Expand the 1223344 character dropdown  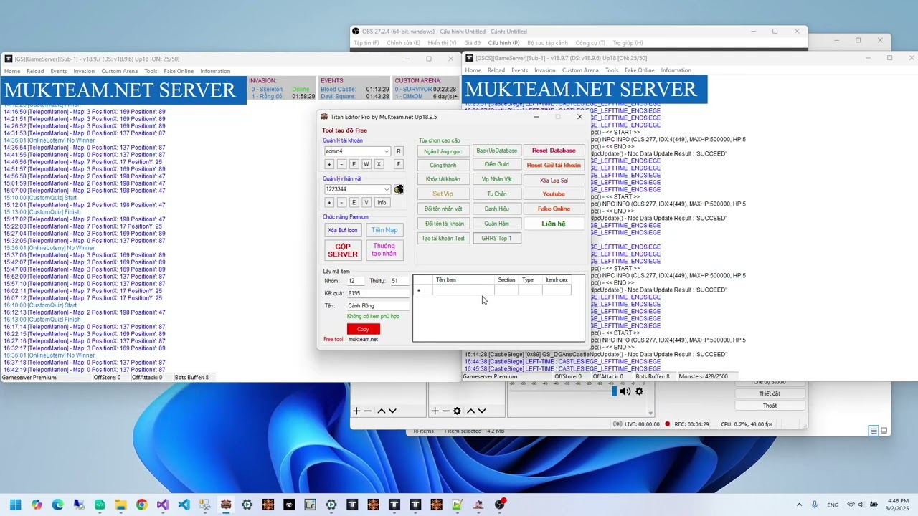click(x=386, y=189)
